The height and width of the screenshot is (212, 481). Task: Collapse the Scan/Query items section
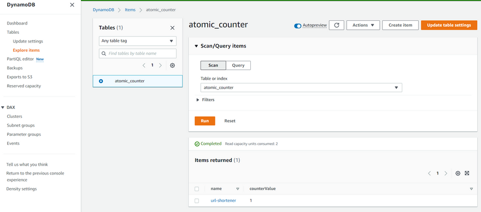point(196,46)
